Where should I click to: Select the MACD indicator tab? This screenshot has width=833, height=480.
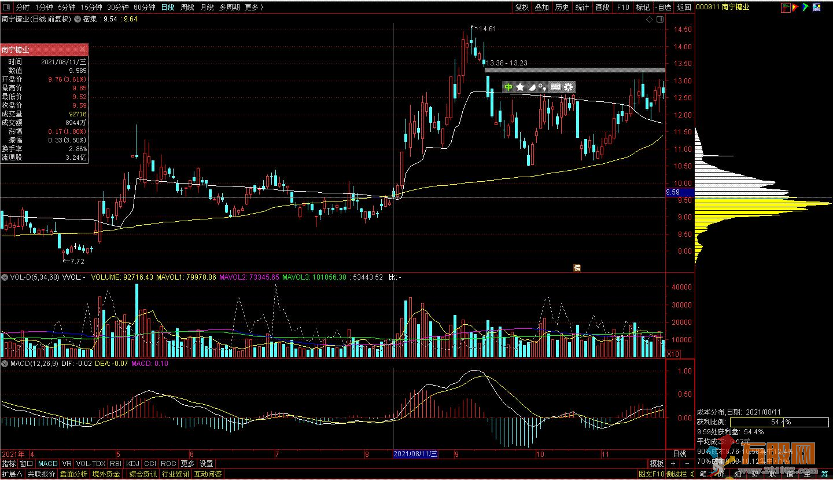point(48,464)
